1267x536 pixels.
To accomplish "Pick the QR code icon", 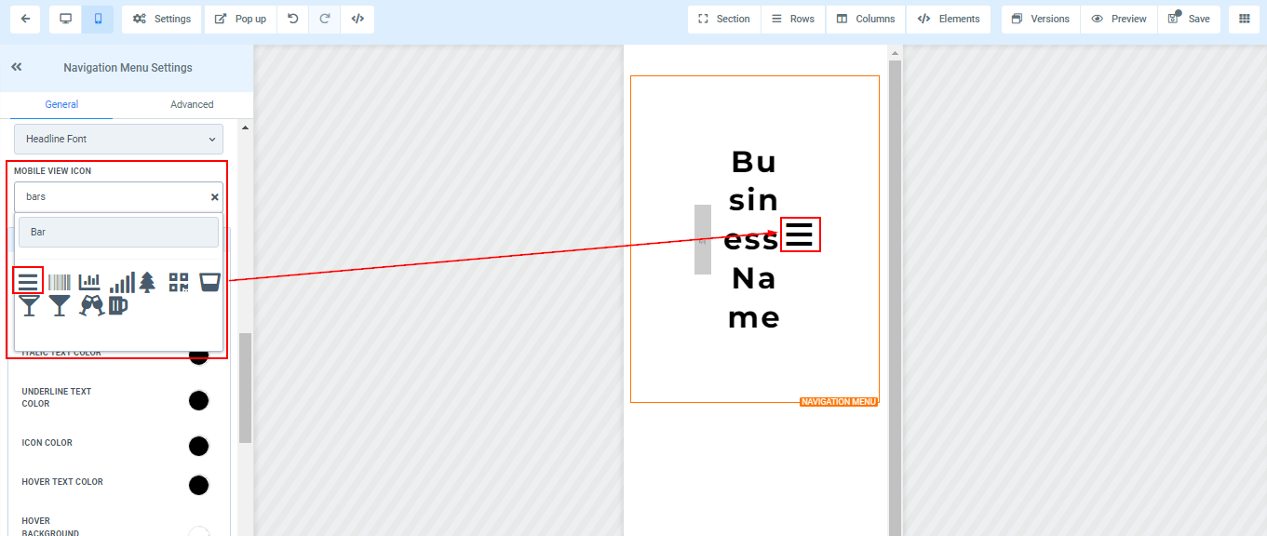I will click(x=179, y=282).
